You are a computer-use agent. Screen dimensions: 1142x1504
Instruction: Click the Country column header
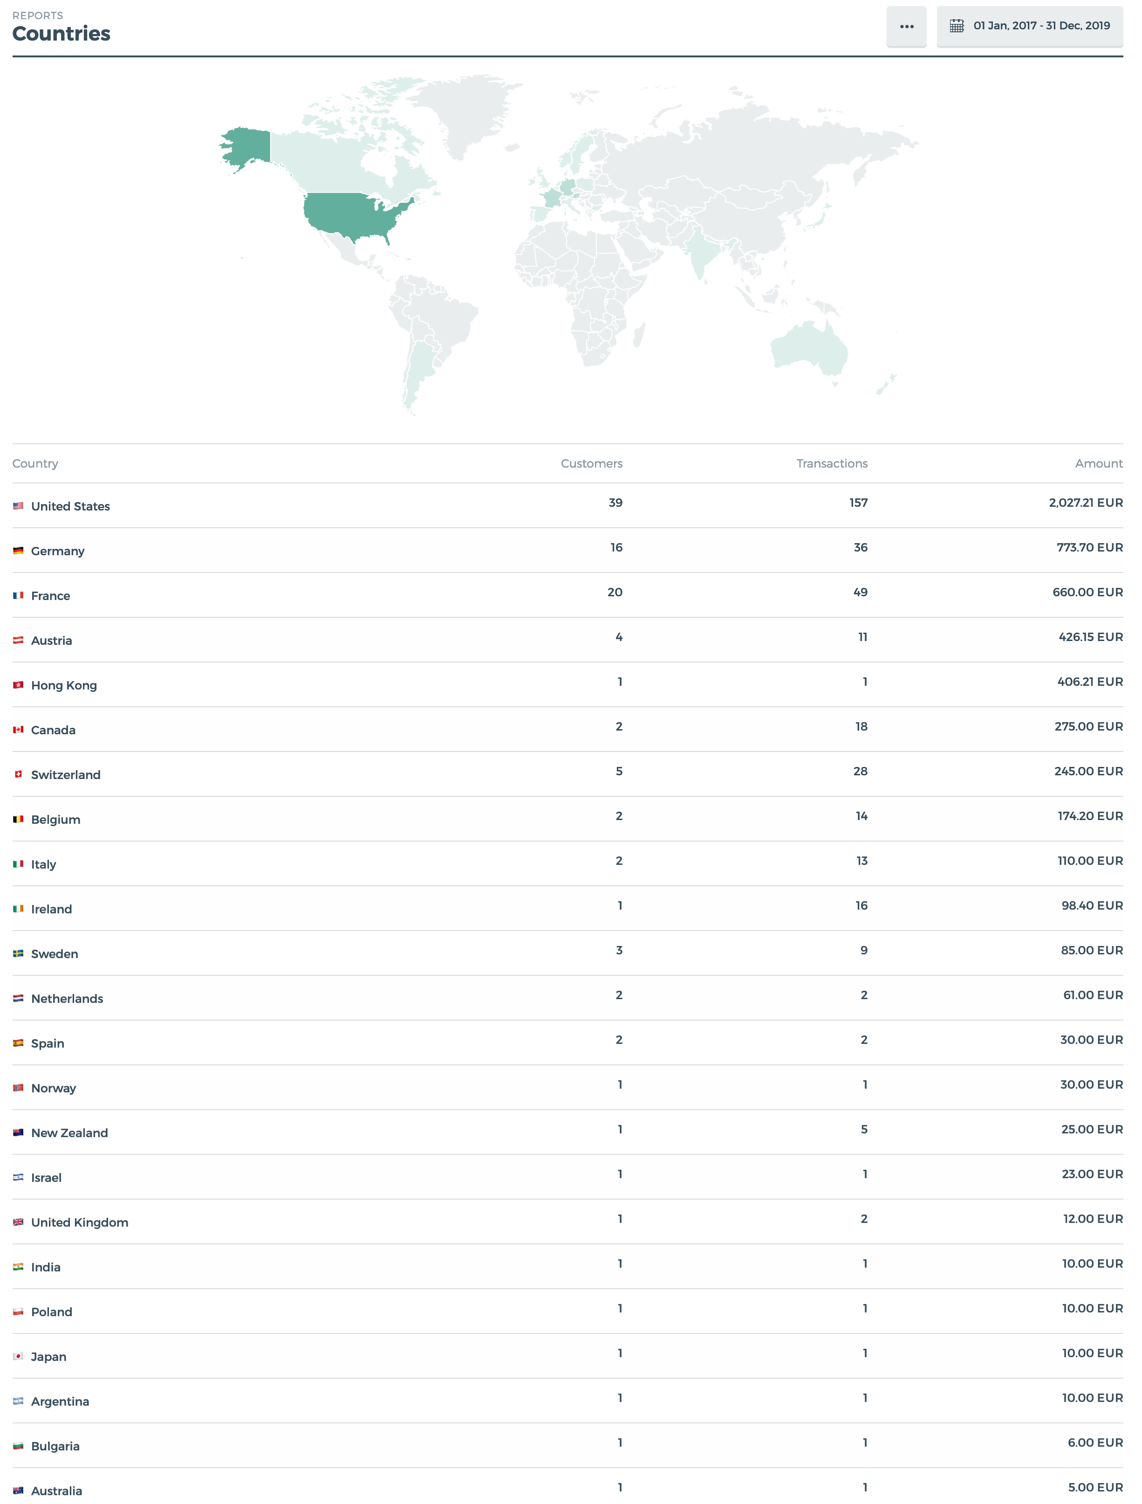click(x=35, y=463)
